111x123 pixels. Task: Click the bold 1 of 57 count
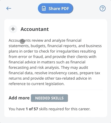pyautogui.click(x=32, y=109)
